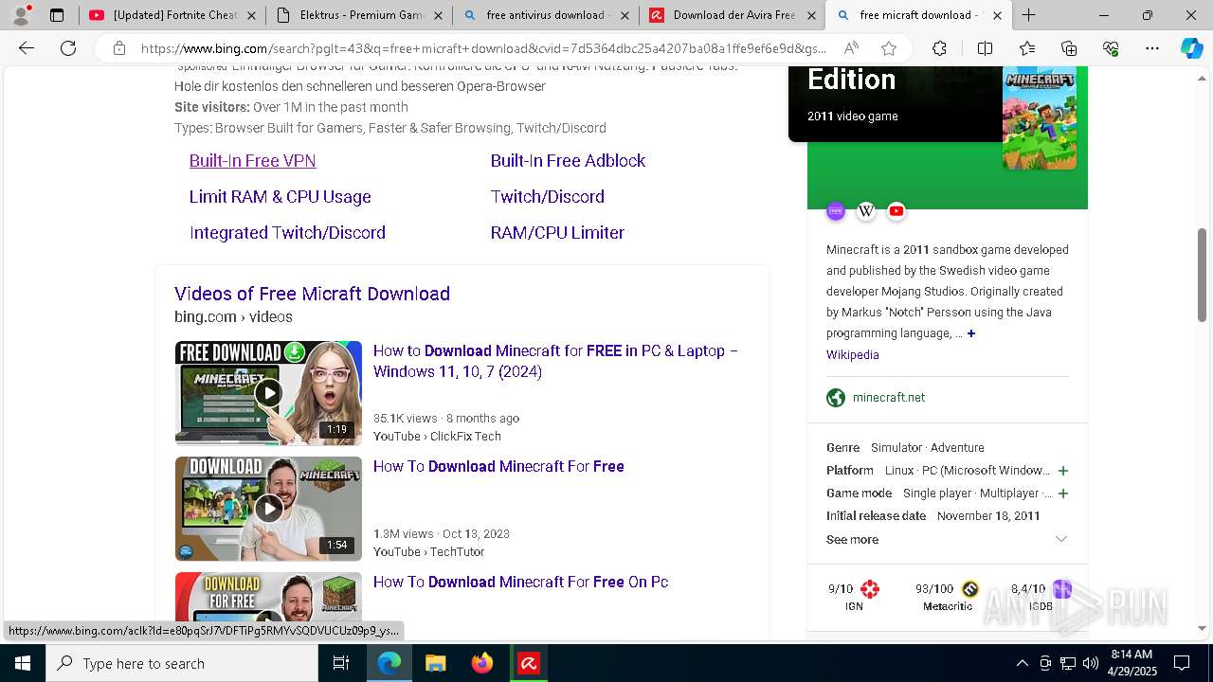1213x682 pixels.
Task: Open the Browser essentials heart icon
Action: pyautogui.click(x=1111, y=48)
